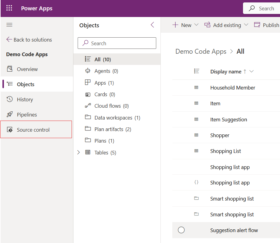
Task: Click the Publish button label
Action: coord(271,25)
